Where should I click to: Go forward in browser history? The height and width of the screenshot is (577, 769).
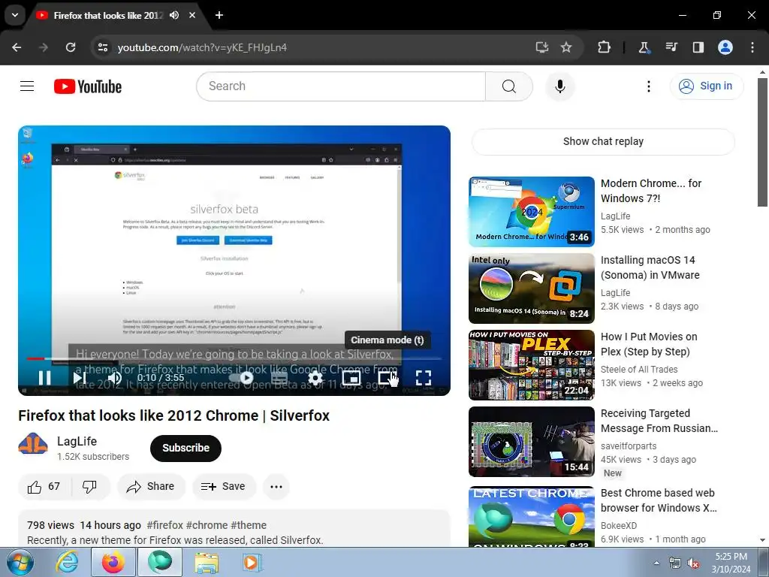[44, 47]
